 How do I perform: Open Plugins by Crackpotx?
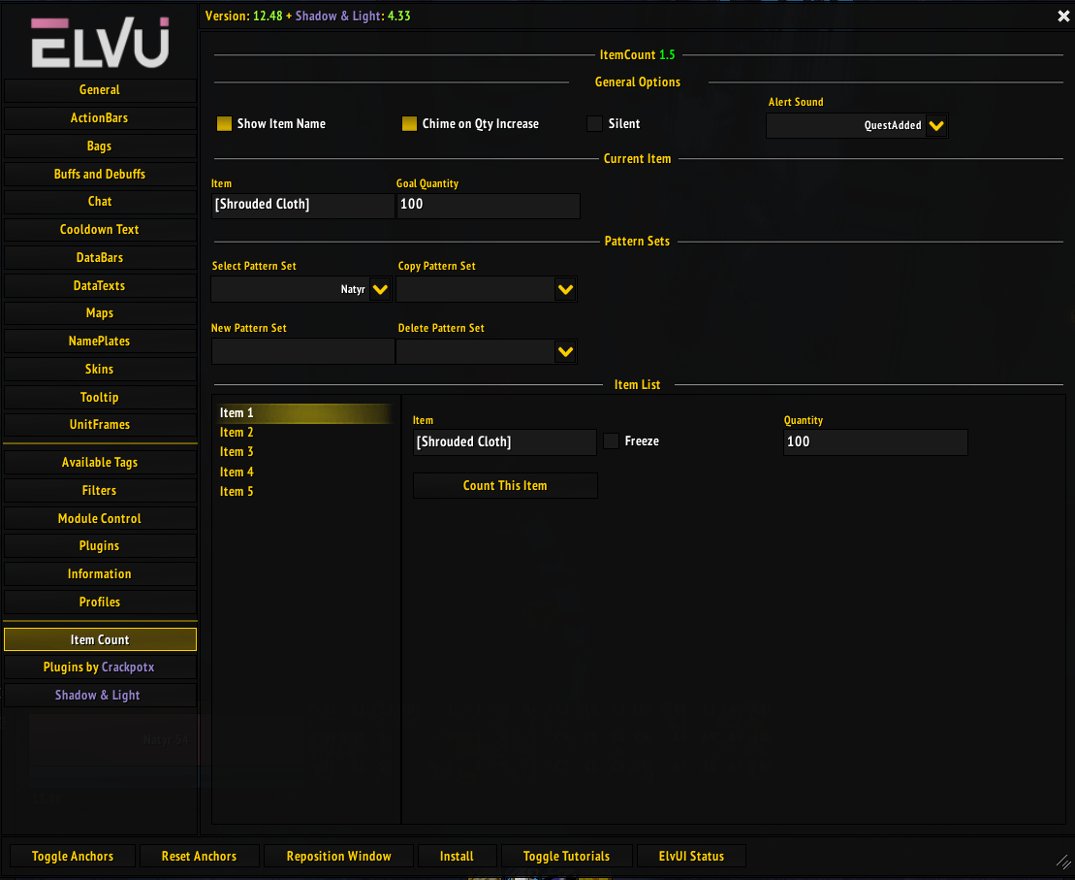point(100,668)
